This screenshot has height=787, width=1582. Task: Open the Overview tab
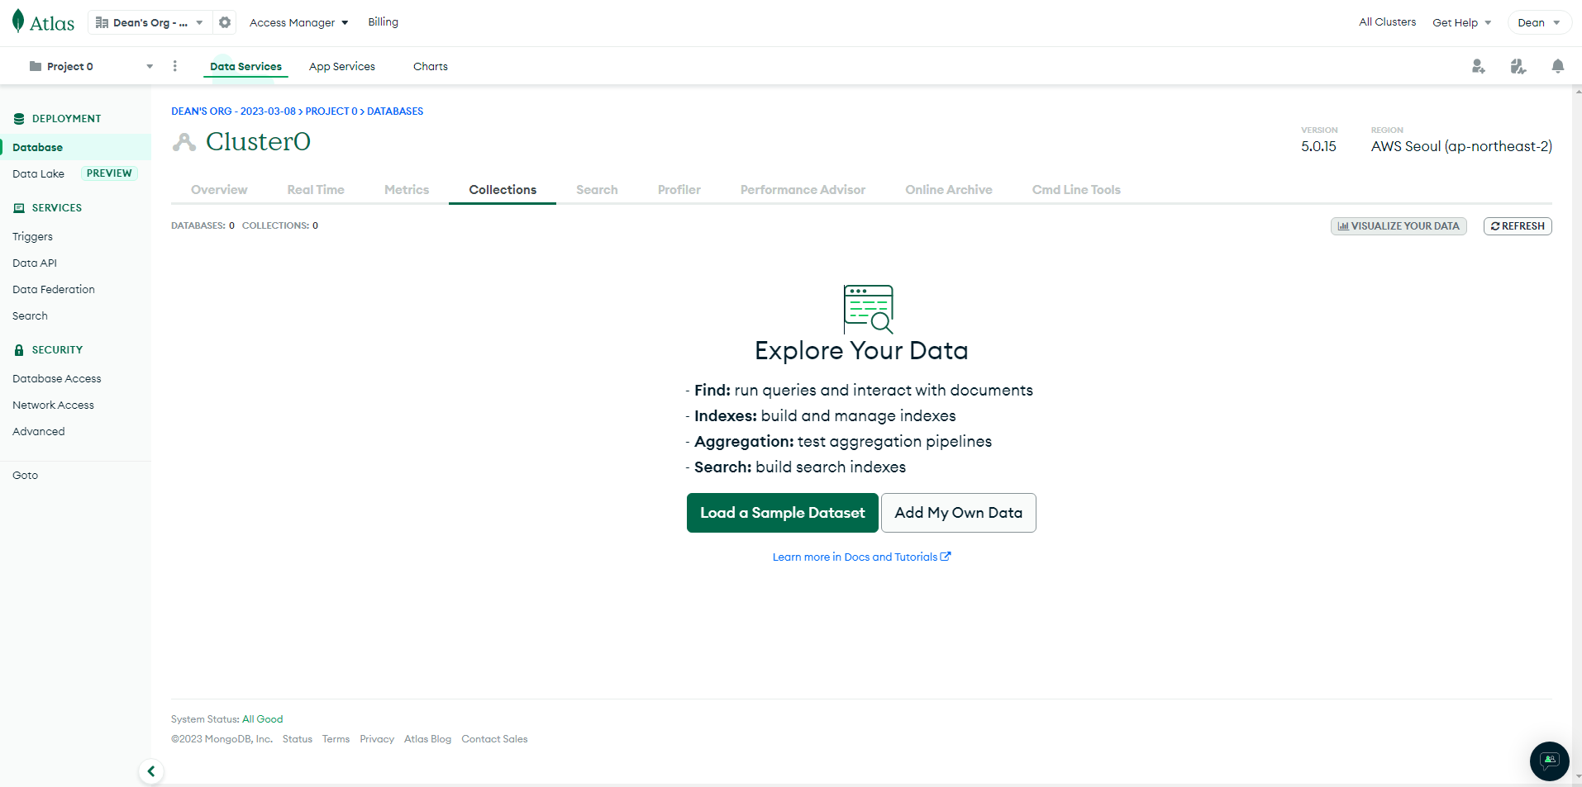pos(219,190)
